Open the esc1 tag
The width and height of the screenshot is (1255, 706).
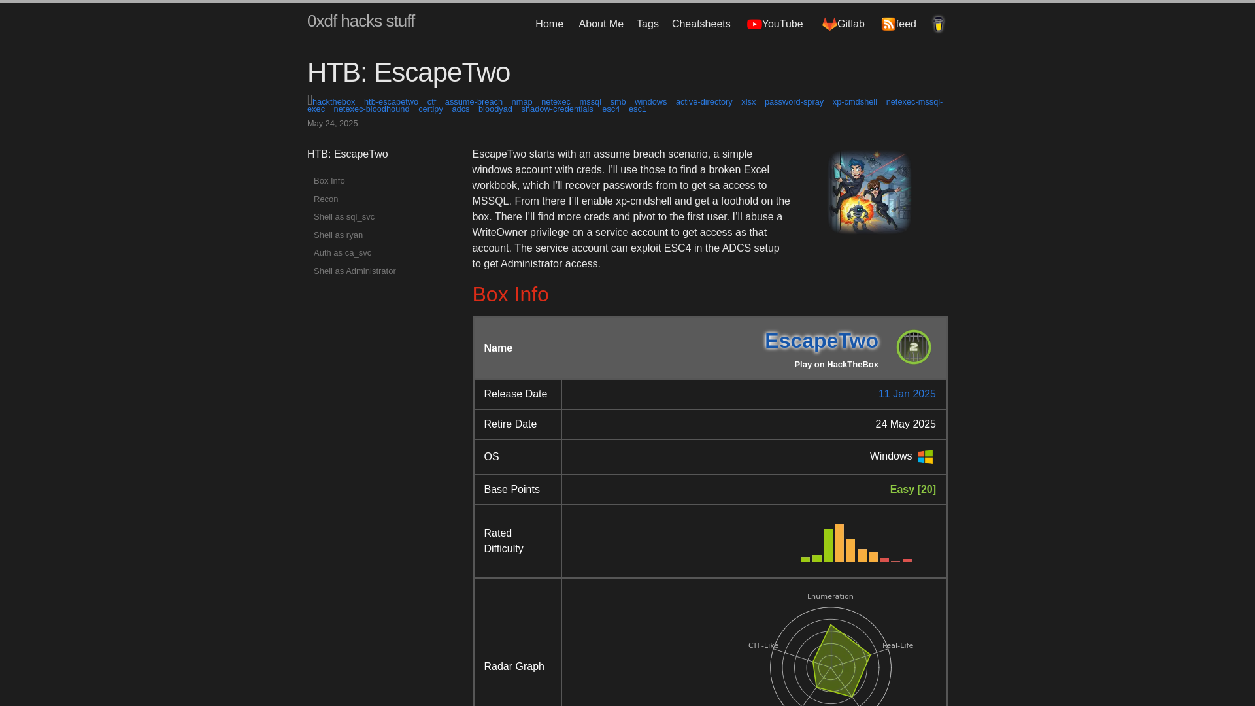[637, 109]
